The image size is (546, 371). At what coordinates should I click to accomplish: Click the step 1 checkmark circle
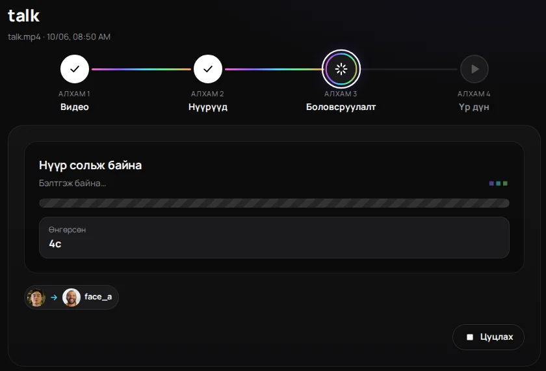(75, 69)
